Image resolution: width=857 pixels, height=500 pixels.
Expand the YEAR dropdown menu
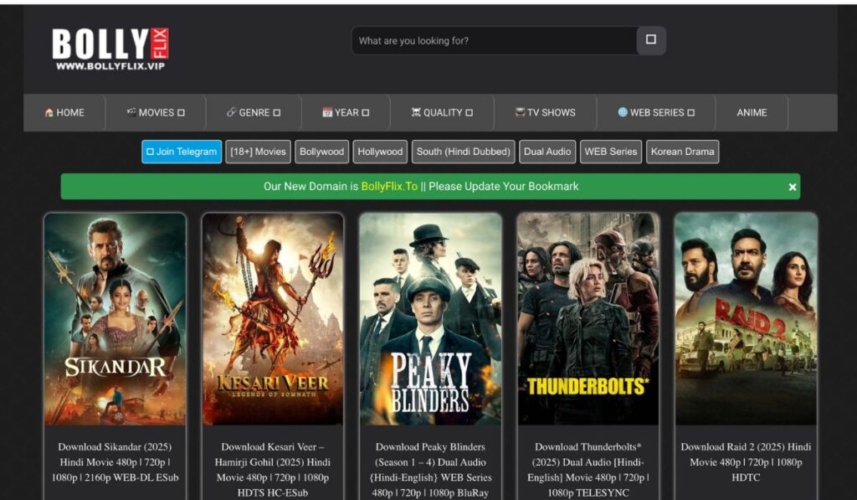click(x=346, y=113)
